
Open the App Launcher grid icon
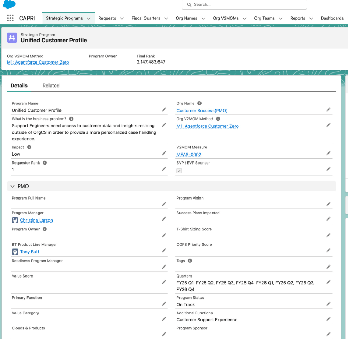pos(10,18)
